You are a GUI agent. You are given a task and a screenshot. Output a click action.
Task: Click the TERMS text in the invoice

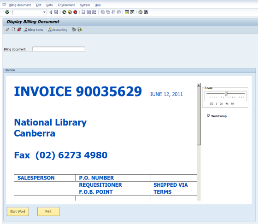[x=163, y=192]
